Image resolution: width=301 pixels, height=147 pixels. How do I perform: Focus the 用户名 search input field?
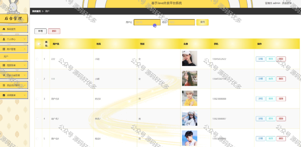[x=147, y=22]
